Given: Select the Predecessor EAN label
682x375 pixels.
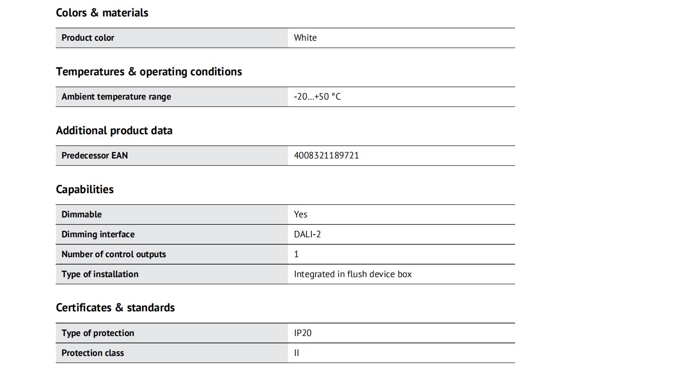Looking at the screenshot, I should 95,156.
